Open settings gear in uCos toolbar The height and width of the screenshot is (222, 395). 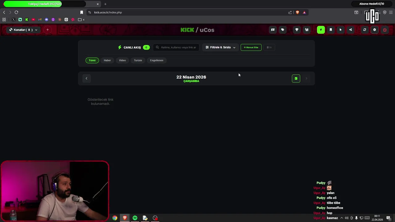(x=375, y=30)
